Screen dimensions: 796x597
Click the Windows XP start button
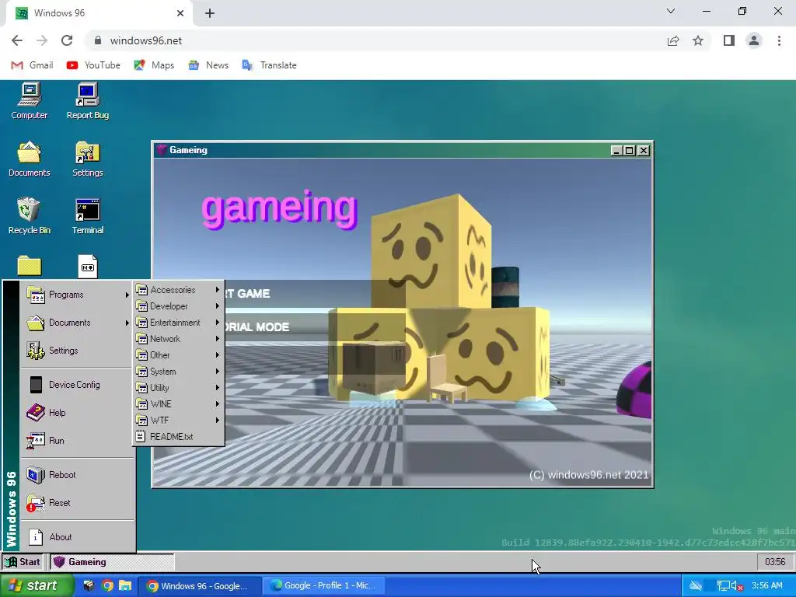[x=36, y=586]
